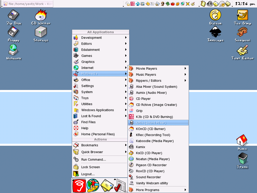
Task: Expand the Editors submenu
Action: 100,44
